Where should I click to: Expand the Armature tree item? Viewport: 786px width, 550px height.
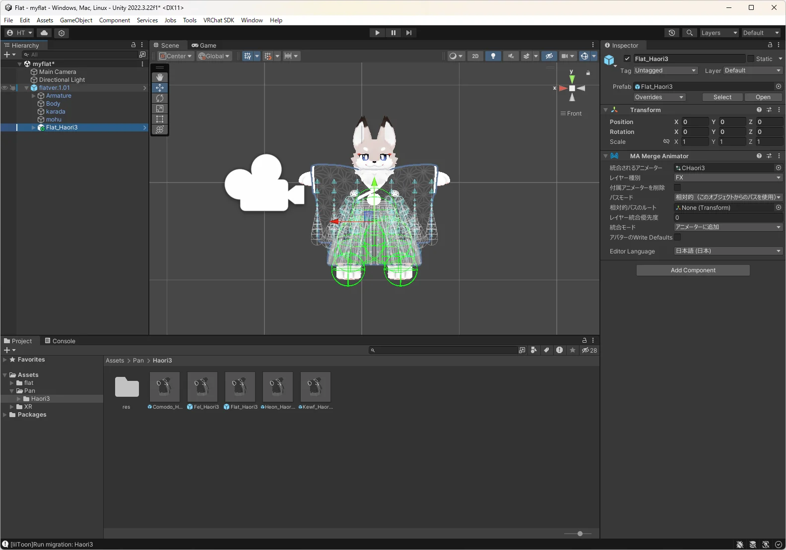pyautogui.click(x=34, y=96)
